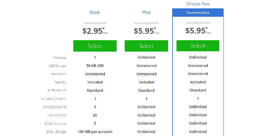
Task: Click the Sub Domains row label
Action: (x=56, y=115)
